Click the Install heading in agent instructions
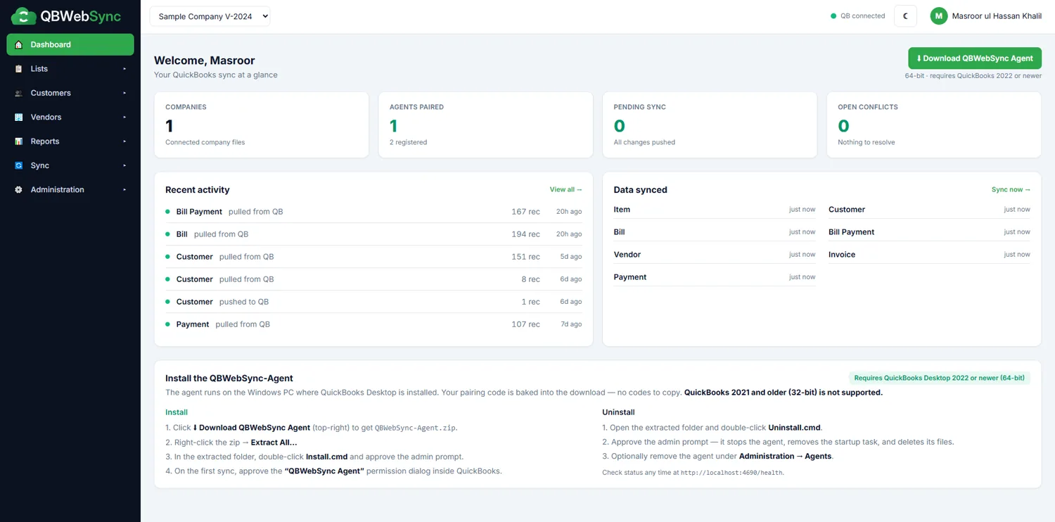Screen dimensions: 1055x522 click(x=177, y=412)
